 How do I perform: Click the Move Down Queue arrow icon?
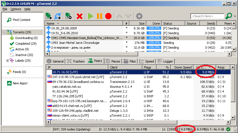(128, 16)
